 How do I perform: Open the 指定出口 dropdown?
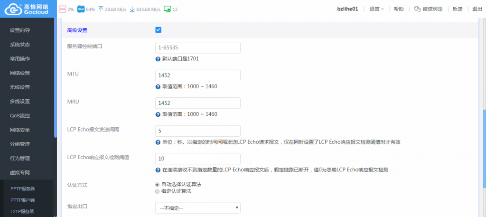197,208
